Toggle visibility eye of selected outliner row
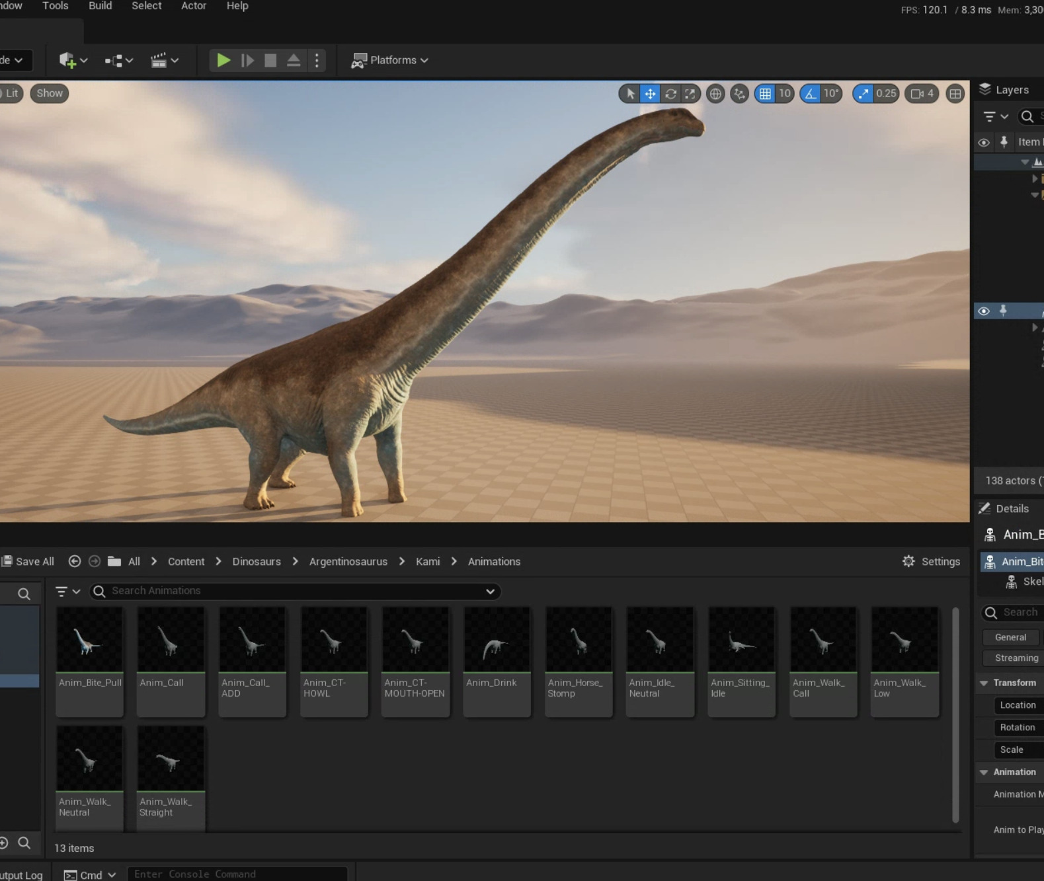 (x=984, y=311)
